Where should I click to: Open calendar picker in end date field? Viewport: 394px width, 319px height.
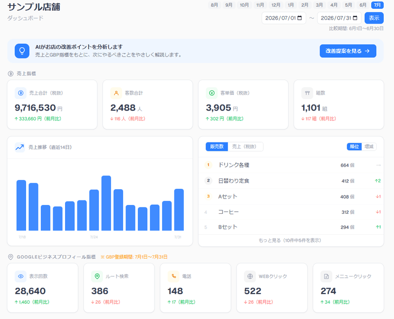(x=355, y=18)
